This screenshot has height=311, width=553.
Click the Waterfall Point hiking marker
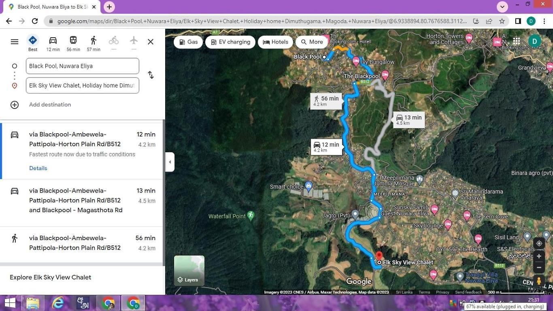point(251,215)
